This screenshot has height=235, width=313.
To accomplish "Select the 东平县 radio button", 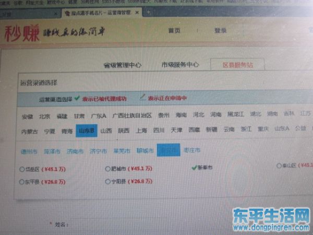I will [22, 182].
